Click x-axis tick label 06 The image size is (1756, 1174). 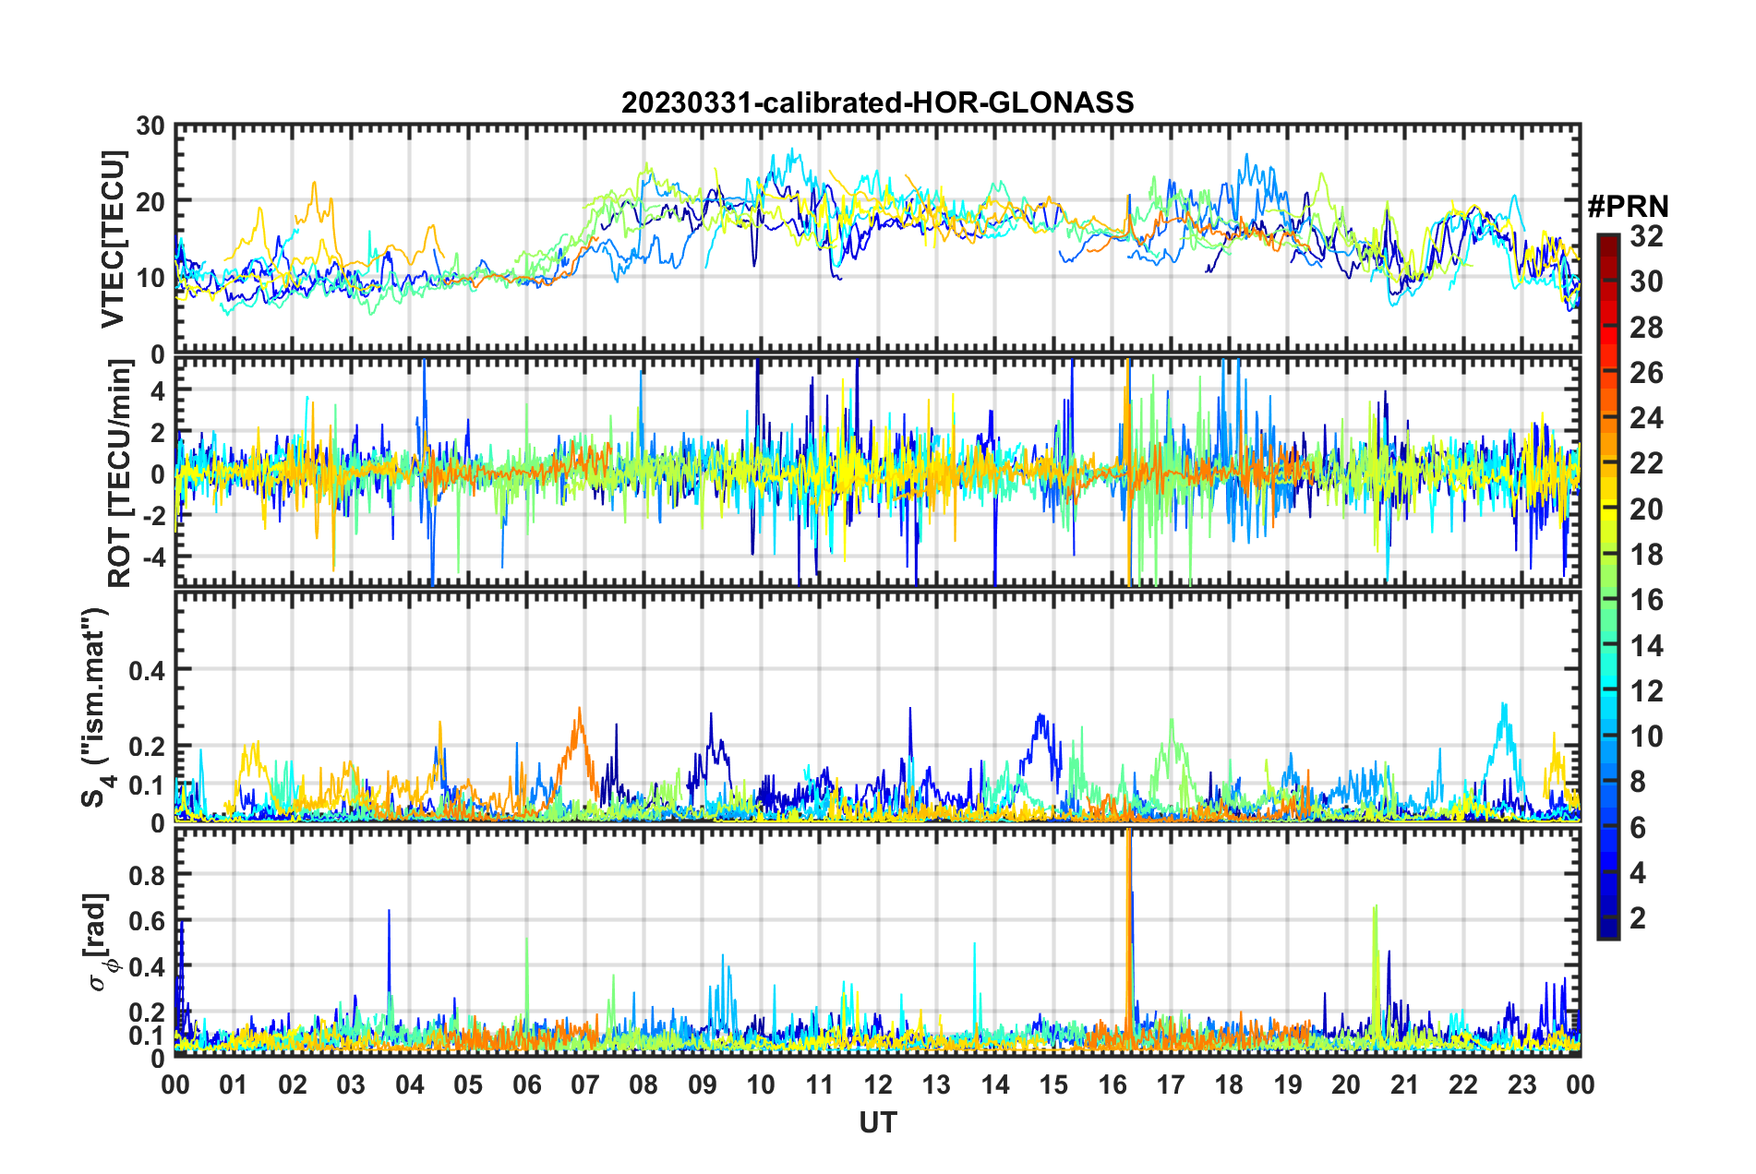(x=526, y=1084)
